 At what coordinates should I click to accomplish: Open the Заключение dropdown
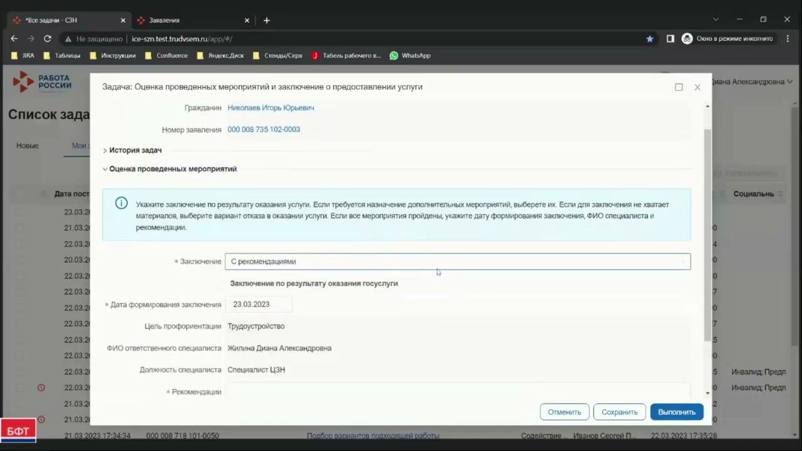point(458,261)
